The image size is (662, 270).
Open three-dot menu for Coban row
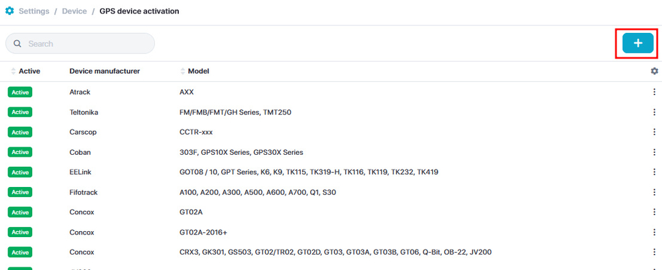coord(654,152)
